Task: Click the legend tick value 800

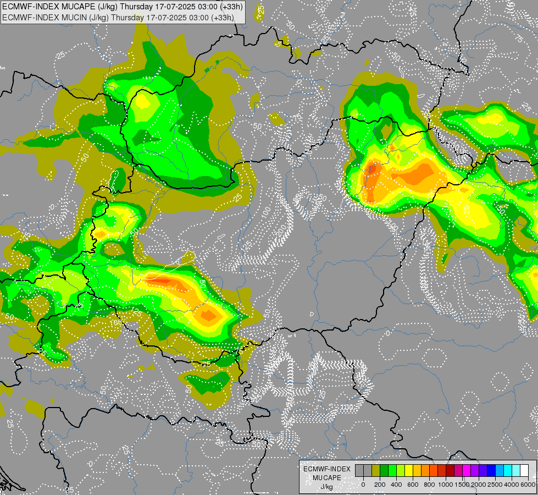Action: point(429,485)
